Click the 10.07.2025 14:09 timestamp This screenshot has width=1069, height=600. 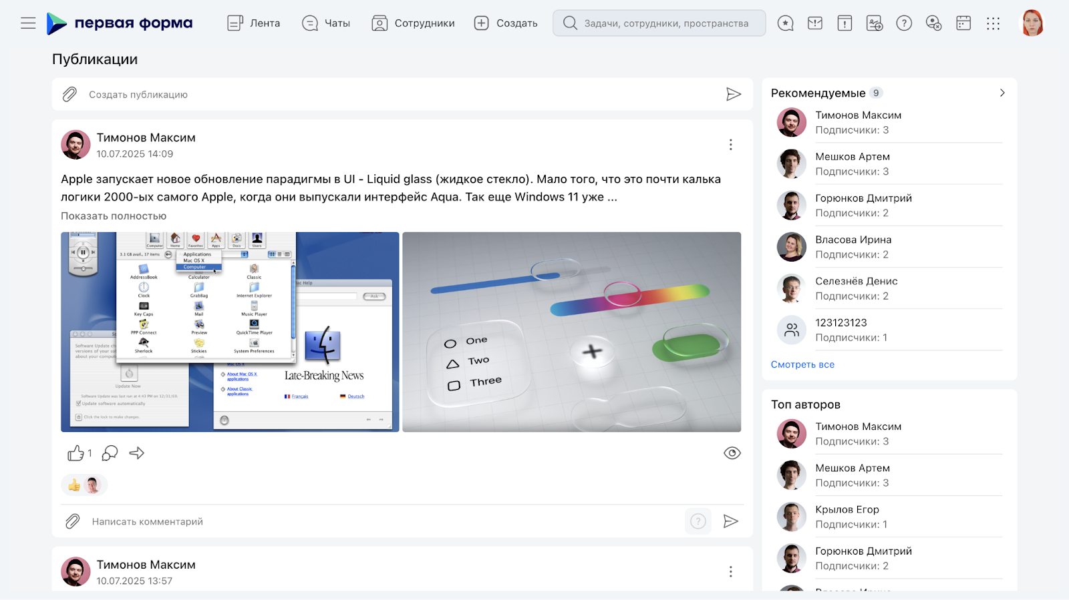click(x=135, y=154)
